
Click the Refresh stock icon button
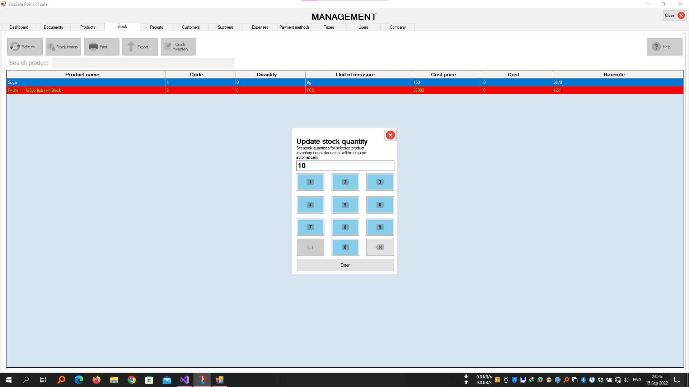point(15,47)
